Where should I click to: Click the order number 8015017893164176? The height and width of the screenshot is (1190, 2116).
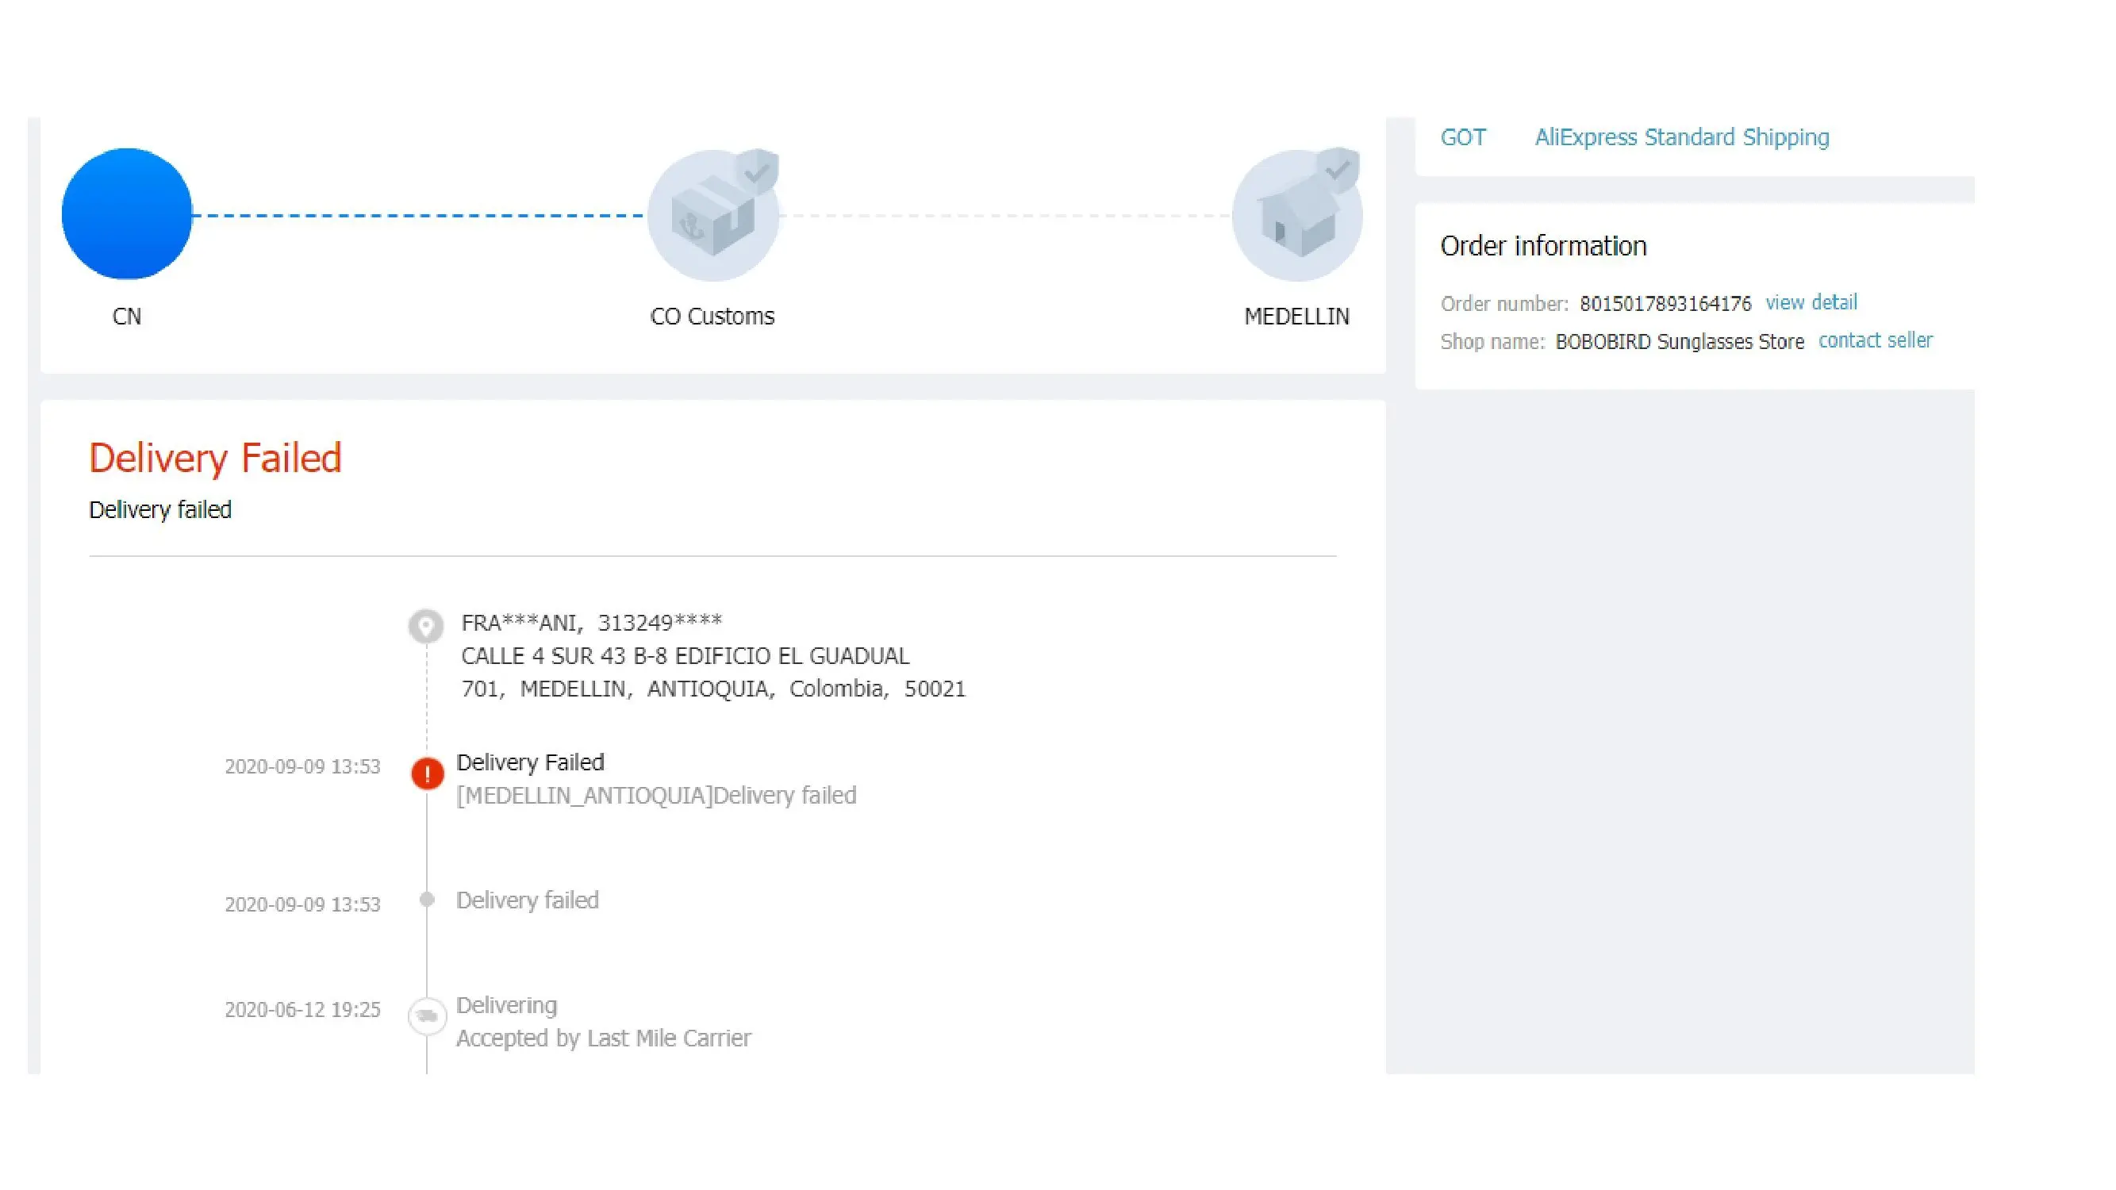(1665, 304)
